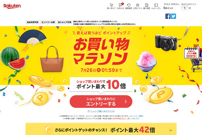Open お気に入り favorites star icon

[x=138, y=6]
